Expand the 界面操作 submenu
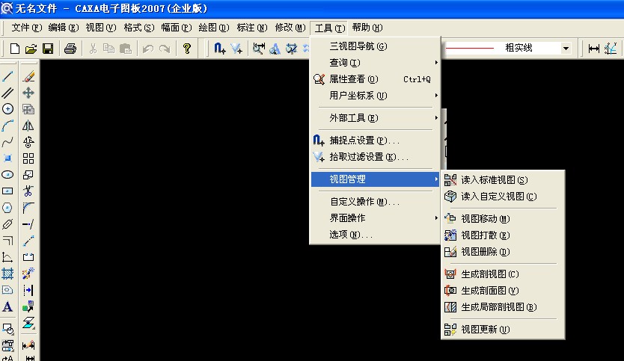 (x=376, y=218)
